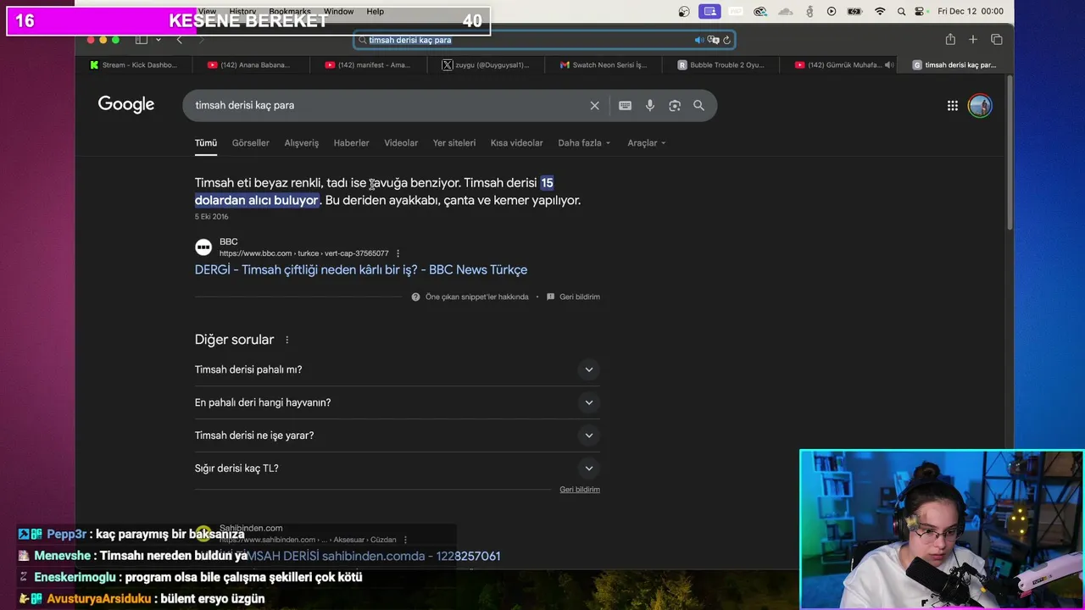
Task: Switch to manifest YouTube browser tab
Action: pos(367,64)
